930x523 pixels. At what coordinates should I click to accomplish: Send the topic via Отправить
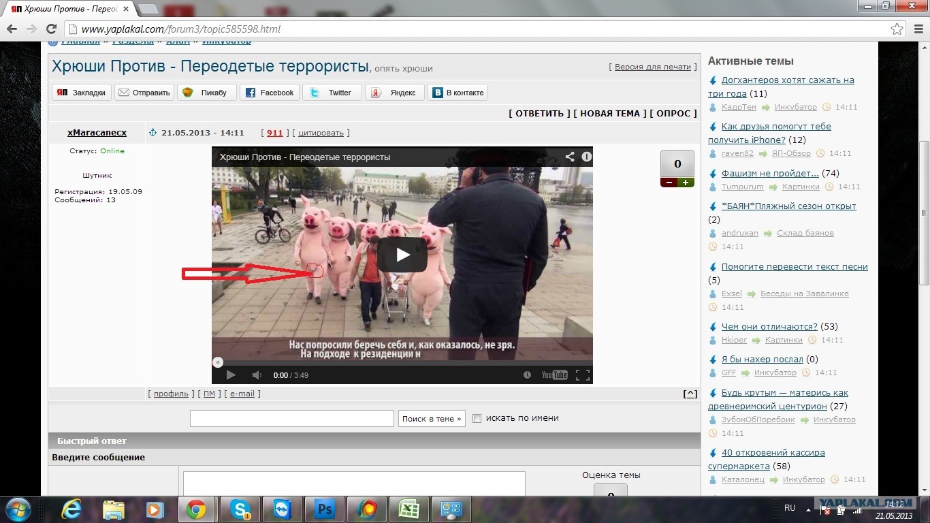pyautogui.click(x=144, y=93)
